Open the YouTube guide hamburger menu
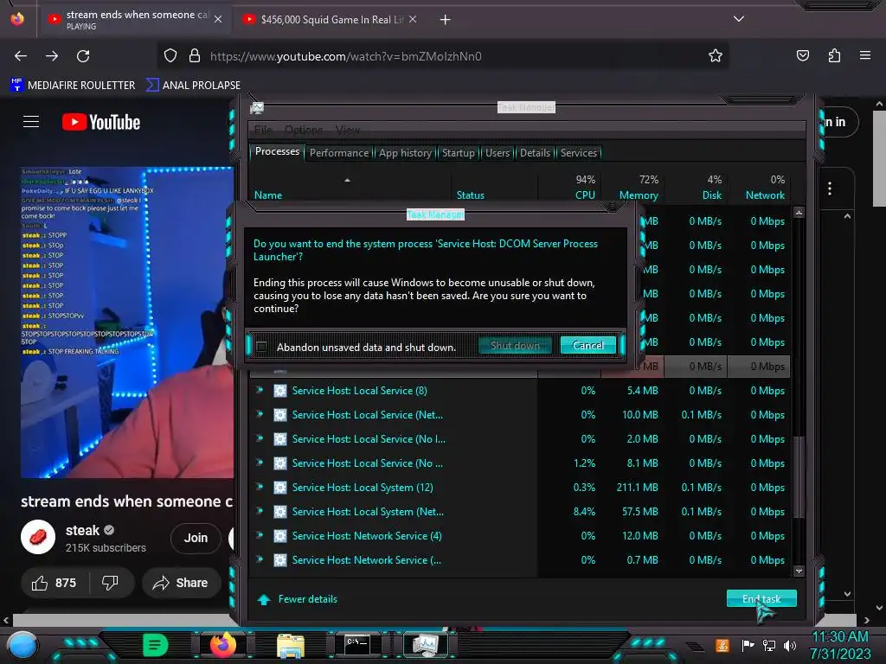The width and height of the screenshot is (886, 664). coord(31,121)
